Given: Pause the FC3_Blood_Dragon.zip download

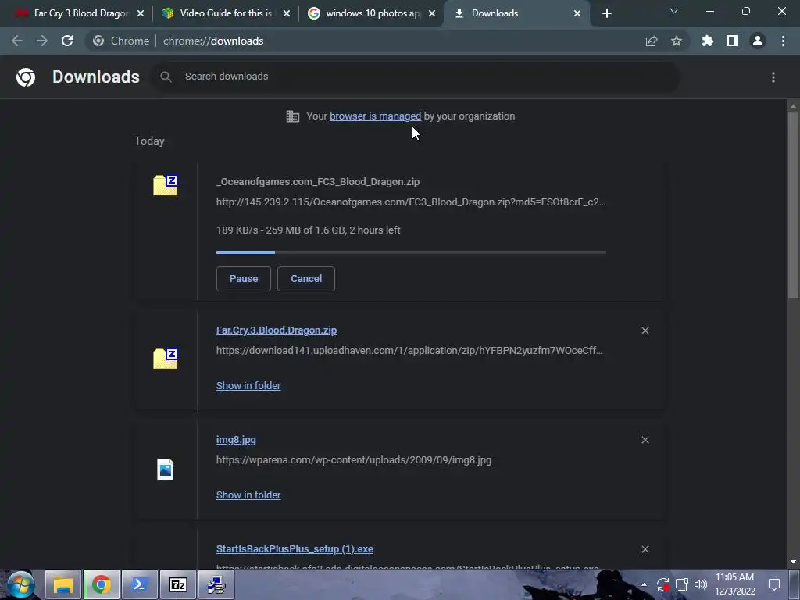Looking at the screenshot, I should pos(244,279).
